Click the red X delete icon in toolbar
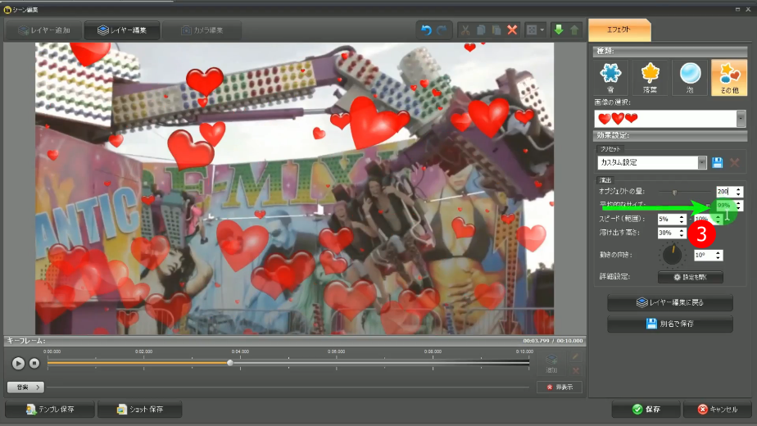This screenshot has width=757, height=426. 512,30
